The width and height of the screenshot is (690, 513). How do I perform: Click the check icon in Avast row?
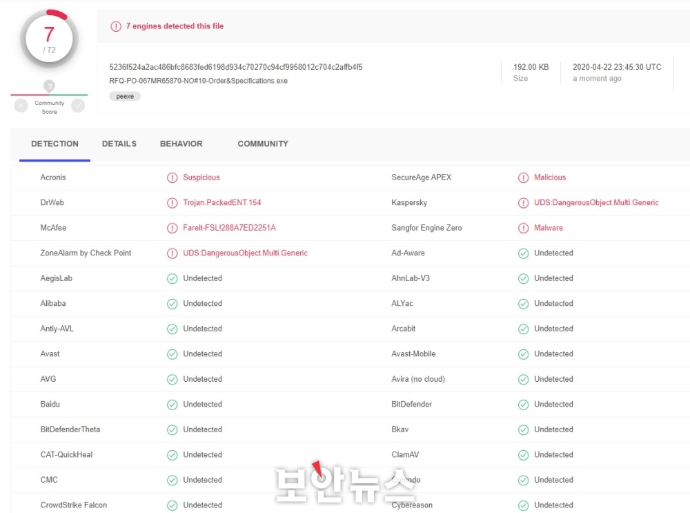click(172, 354)
